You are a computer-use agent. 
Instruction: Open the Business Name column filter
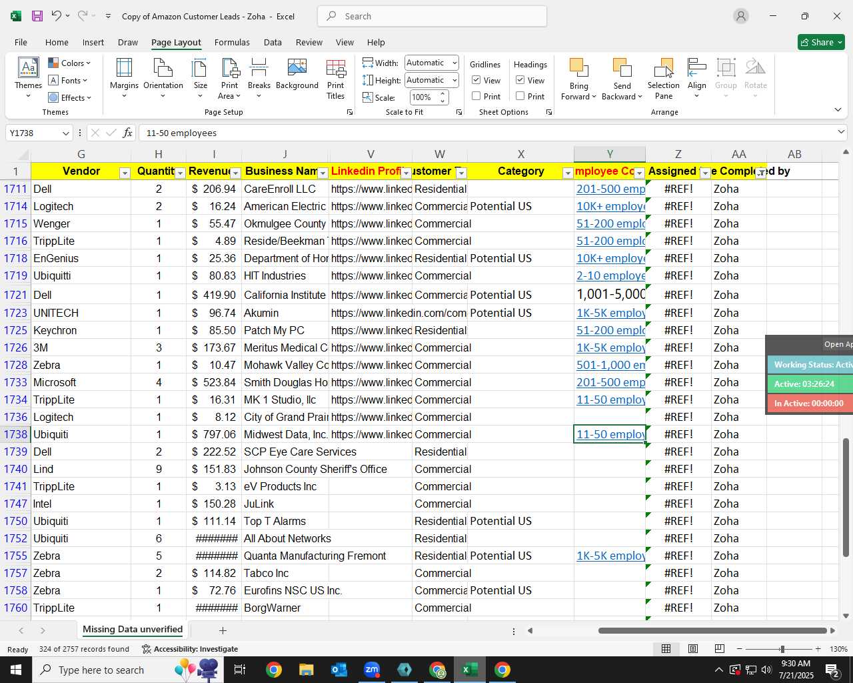(323, 173)
